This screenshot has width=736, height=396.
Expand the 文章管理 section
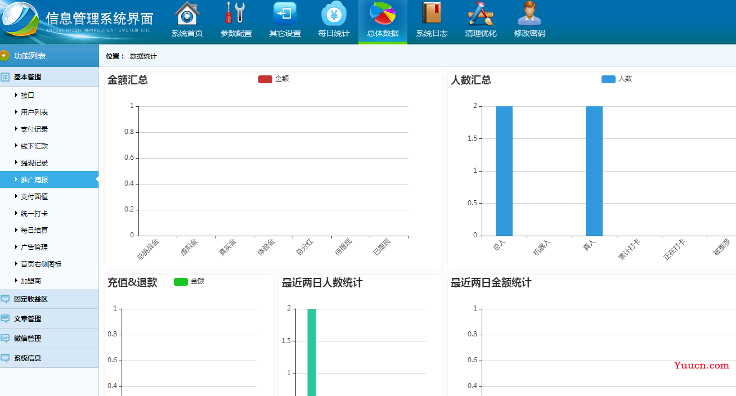[49, 318]
